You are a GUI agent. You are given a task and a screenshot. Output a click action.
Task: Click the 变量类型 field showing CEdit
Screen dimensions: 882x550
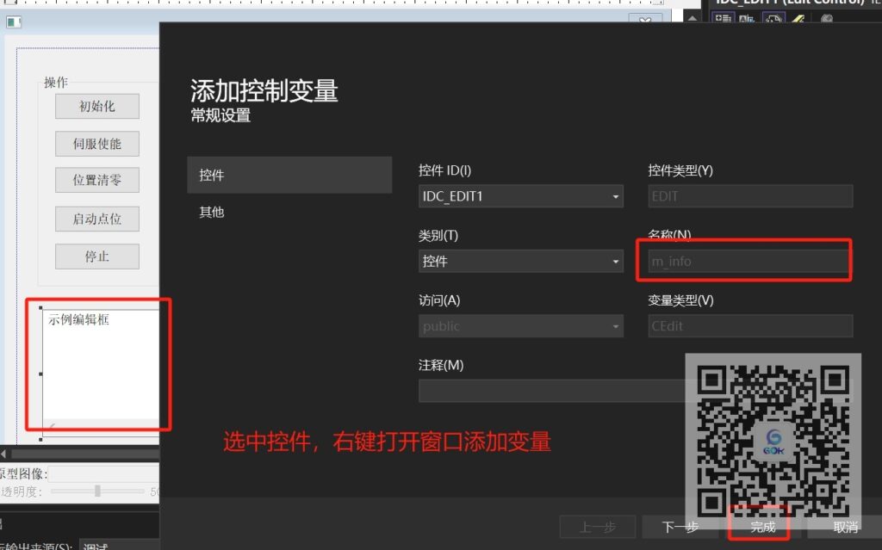tap(750, 326)
